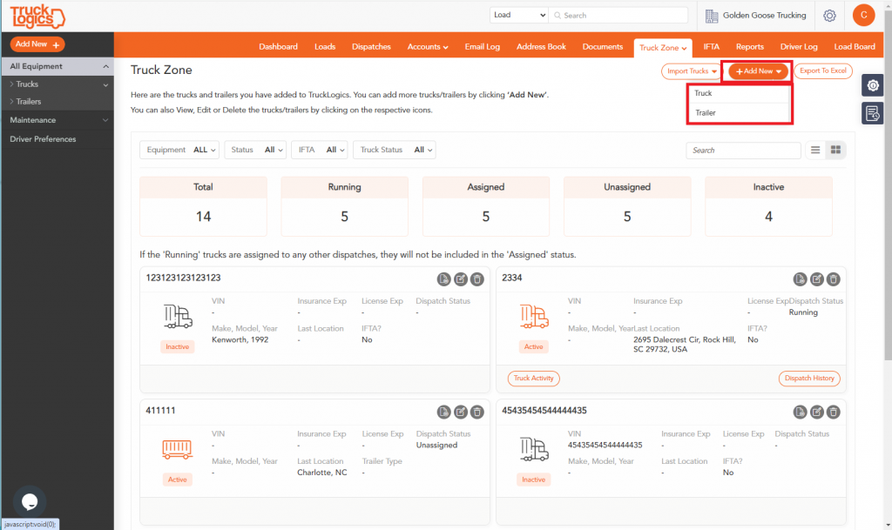
Task: Open the Load search type dropdown
Action: tap(518, 15)
